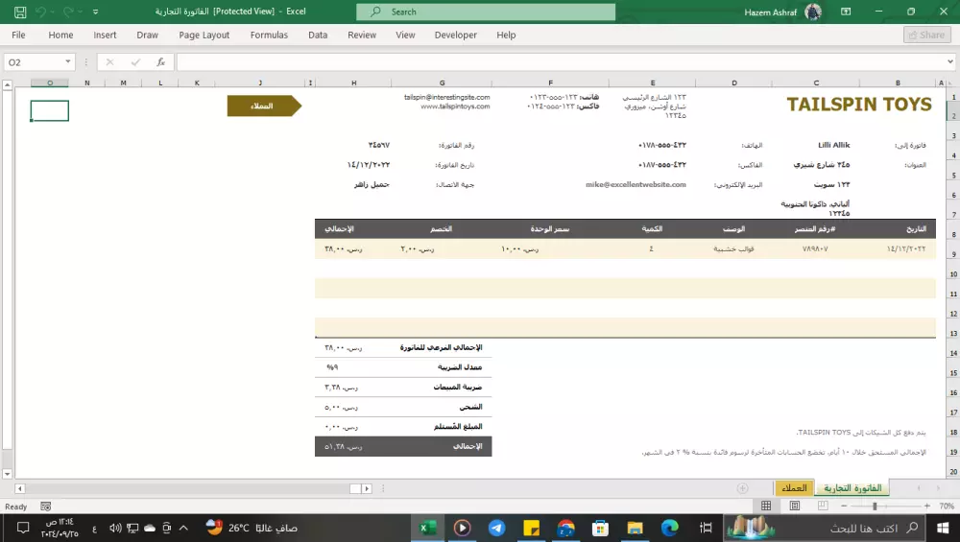The height and width of the screenshot is (542, 960).
Task: Click the zoom out minus button
Action: (844, 506)
